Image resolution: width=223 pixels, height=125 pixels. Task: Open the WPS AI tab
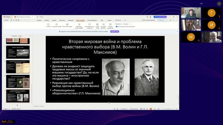(x=118, y=20)
